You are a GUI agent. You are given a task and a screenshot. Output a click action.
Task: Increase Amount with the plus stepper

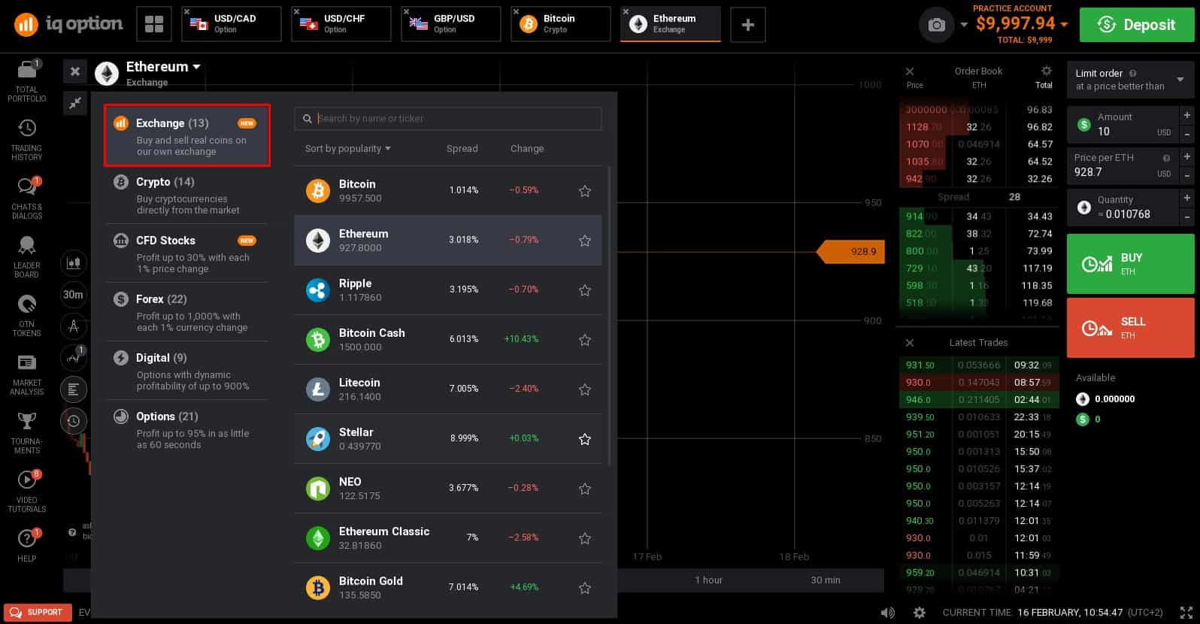1187,116
